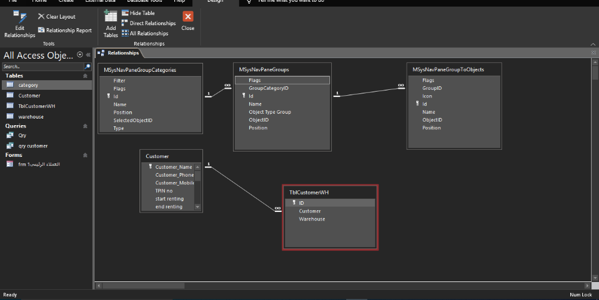The height and width of the screenshot is (300, 599).
Task: Click Customer to TblCustomerWH relationship line
Action: coord(243,189)
